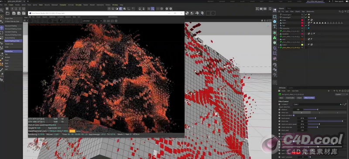Enable the wave animation checkbox
The height and width of the screenshot is (159, 349).
point(294,134)
